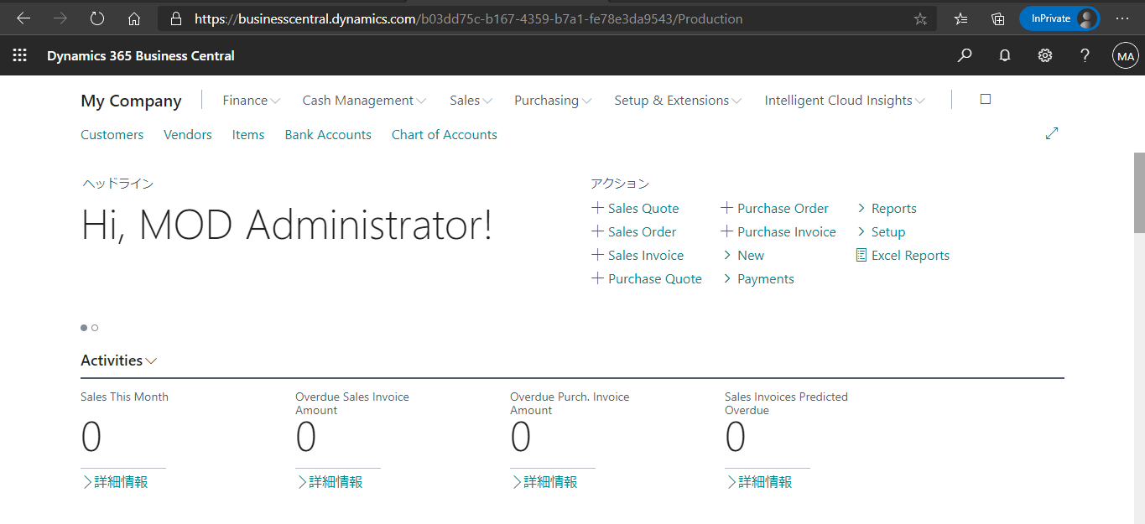Open the Customers list
This screenshot has height=524, width=1145.
(112, 134)
